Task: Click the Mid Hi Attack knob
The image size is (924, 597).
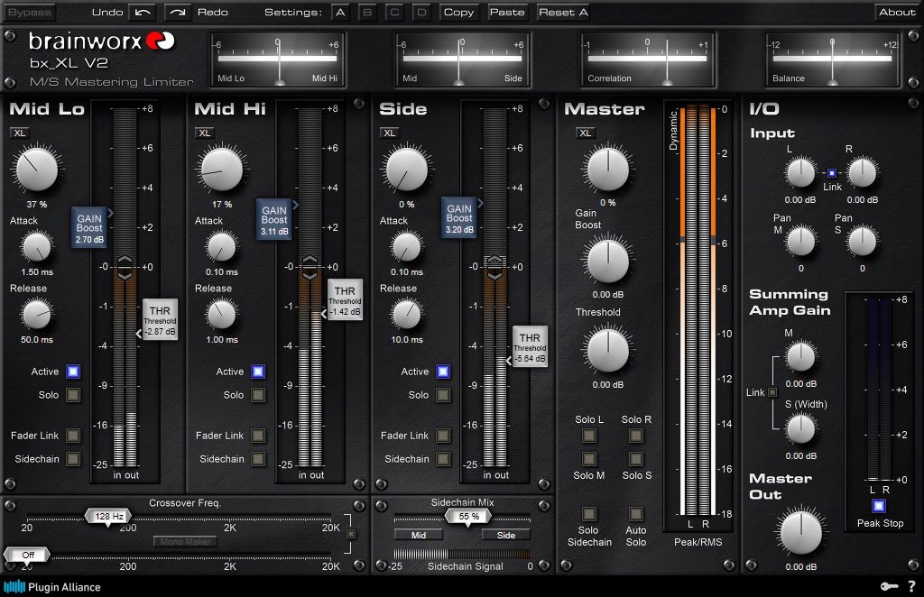Action: pyautogui.click(x=222, y=246)
